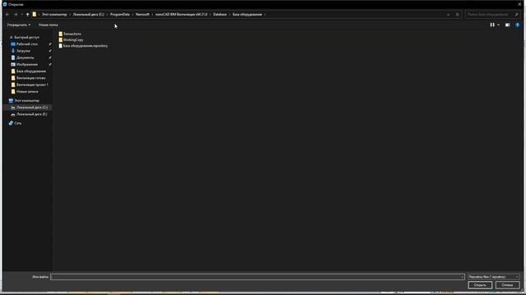Select 'Этот компьютер' in the address path
This screenshot has width=526, height=295.
(x=54, y=15)
